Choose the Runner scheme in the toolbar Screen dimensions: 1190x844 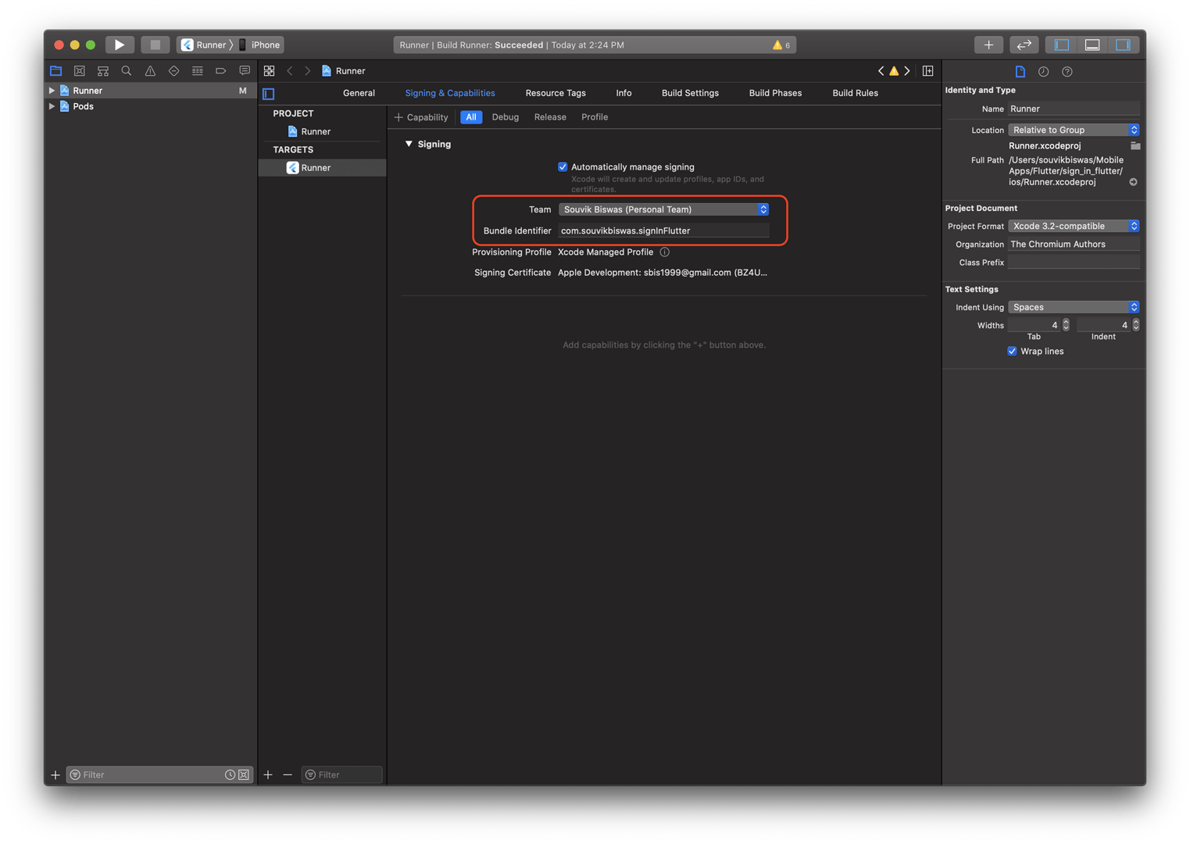[x=204, y=45]
